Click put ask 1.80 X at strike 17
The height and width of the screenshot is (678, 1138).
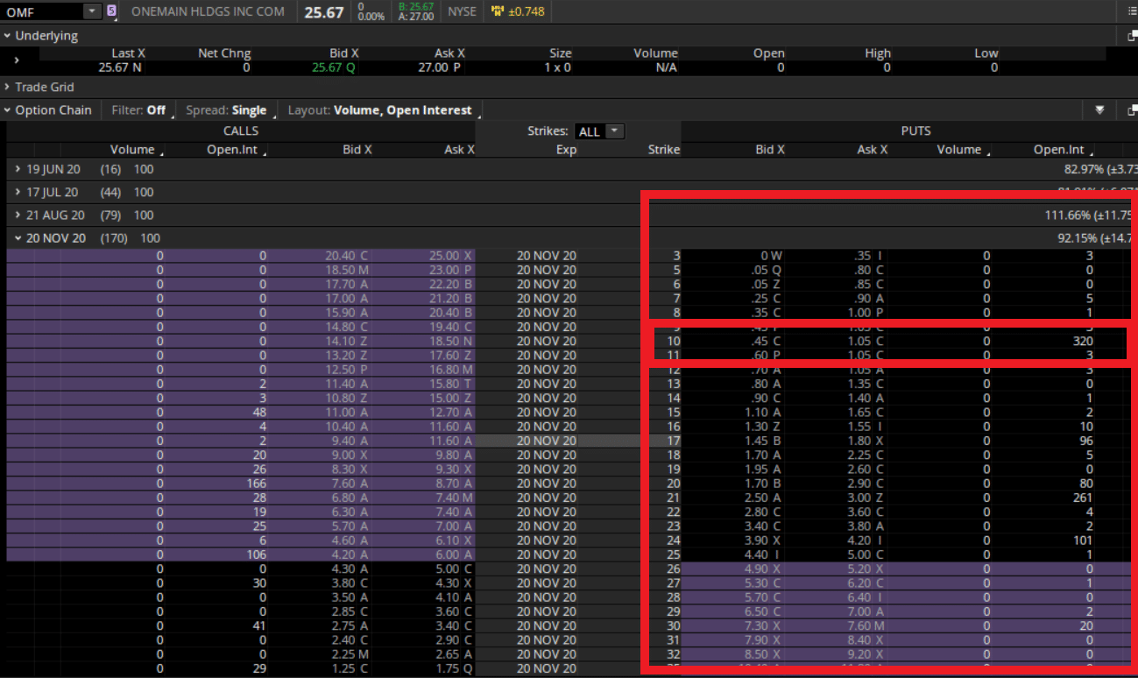click(x=866, y=441)
